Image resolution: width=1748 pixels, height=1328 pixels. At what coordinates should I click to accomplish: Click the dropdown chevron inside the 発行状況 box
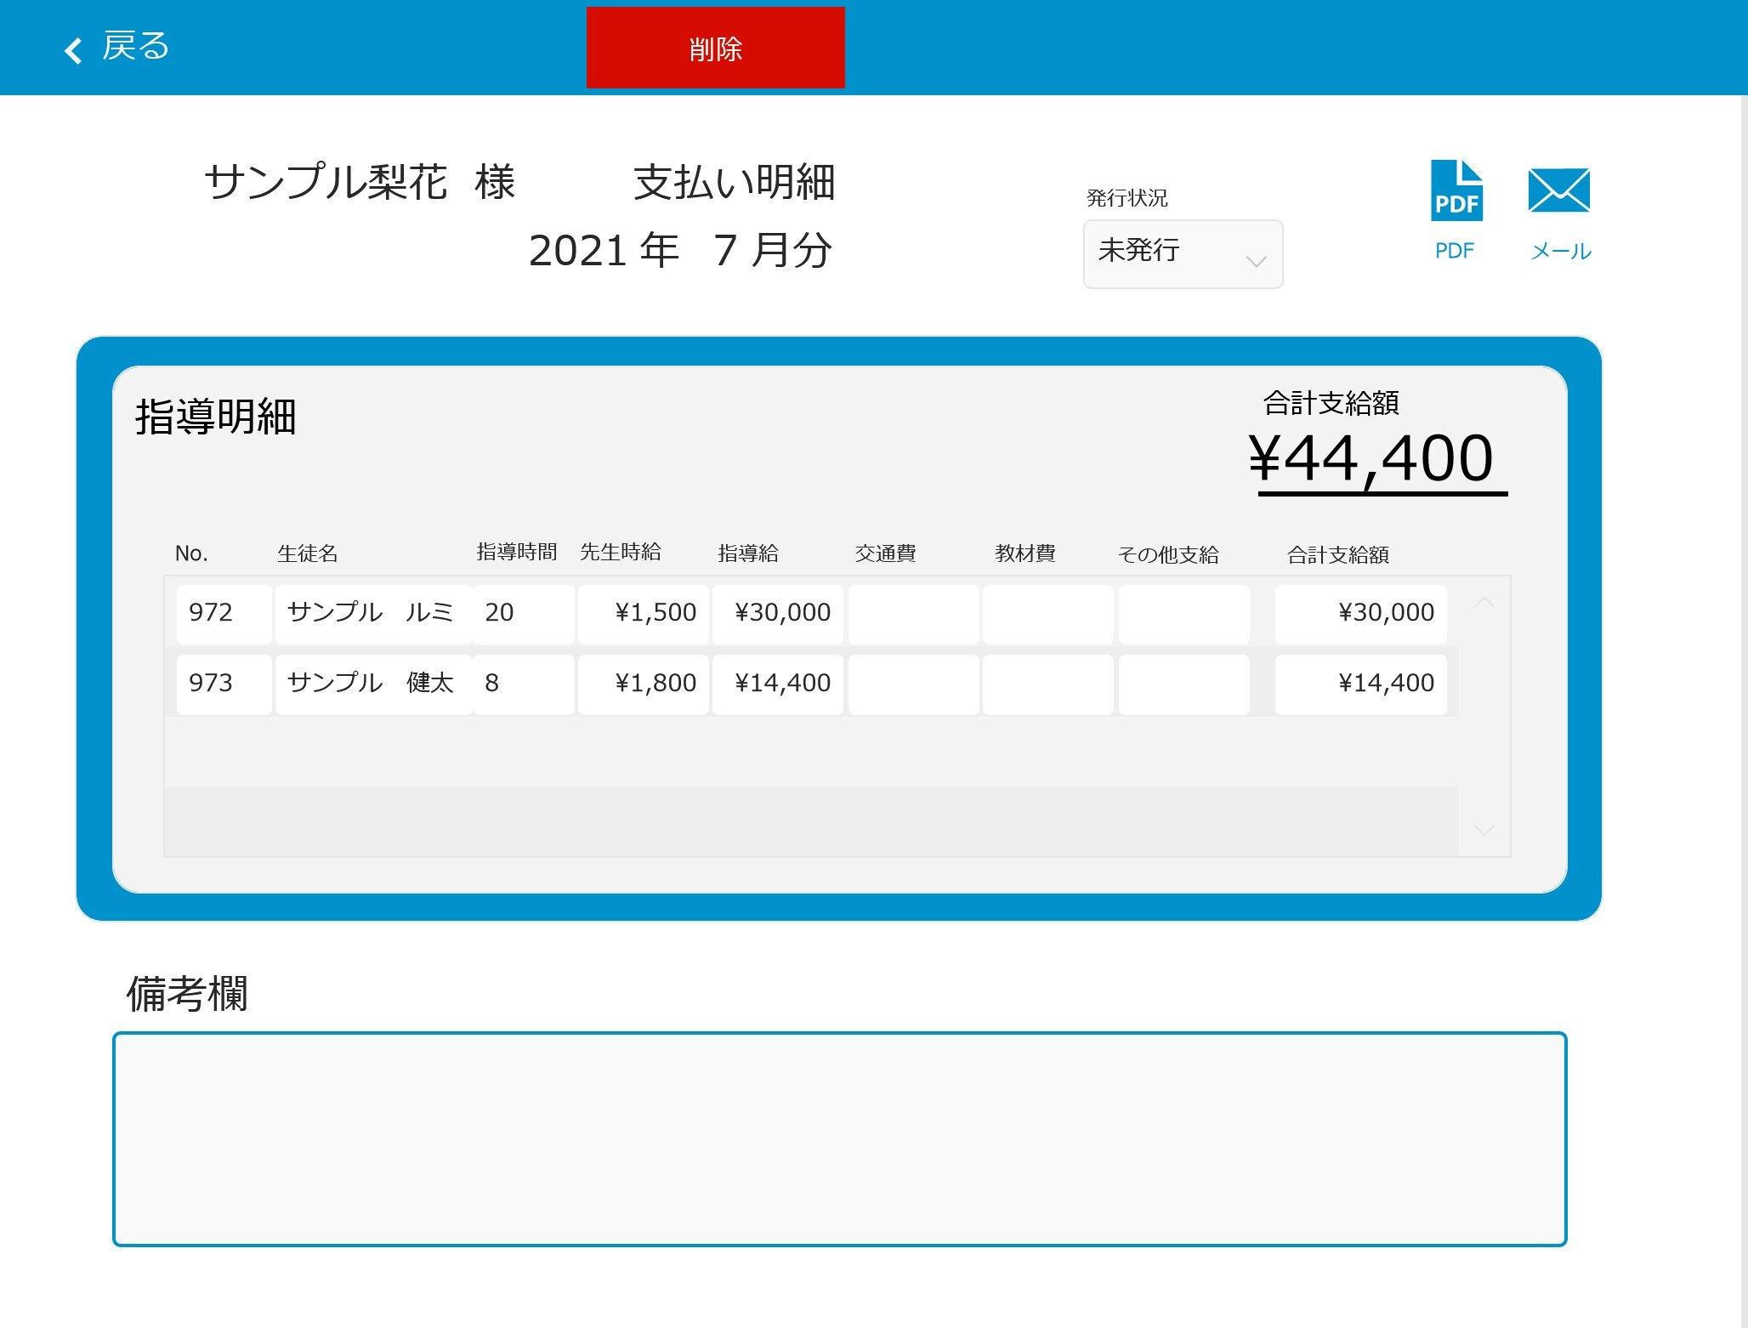[x=1258, y=259]
